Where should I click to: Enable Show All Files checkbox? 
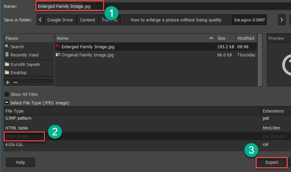pyautogui.click(x=7, y=95)
